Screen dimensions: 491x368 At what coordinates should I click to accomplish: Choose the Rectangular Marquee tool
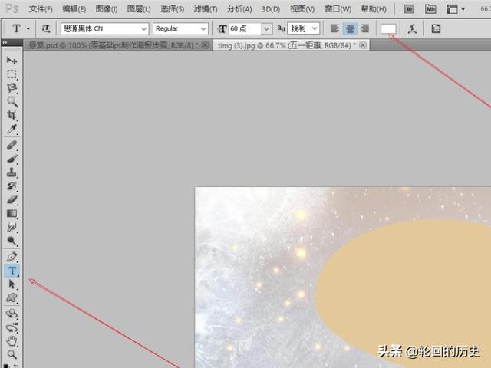coord(12,74)
